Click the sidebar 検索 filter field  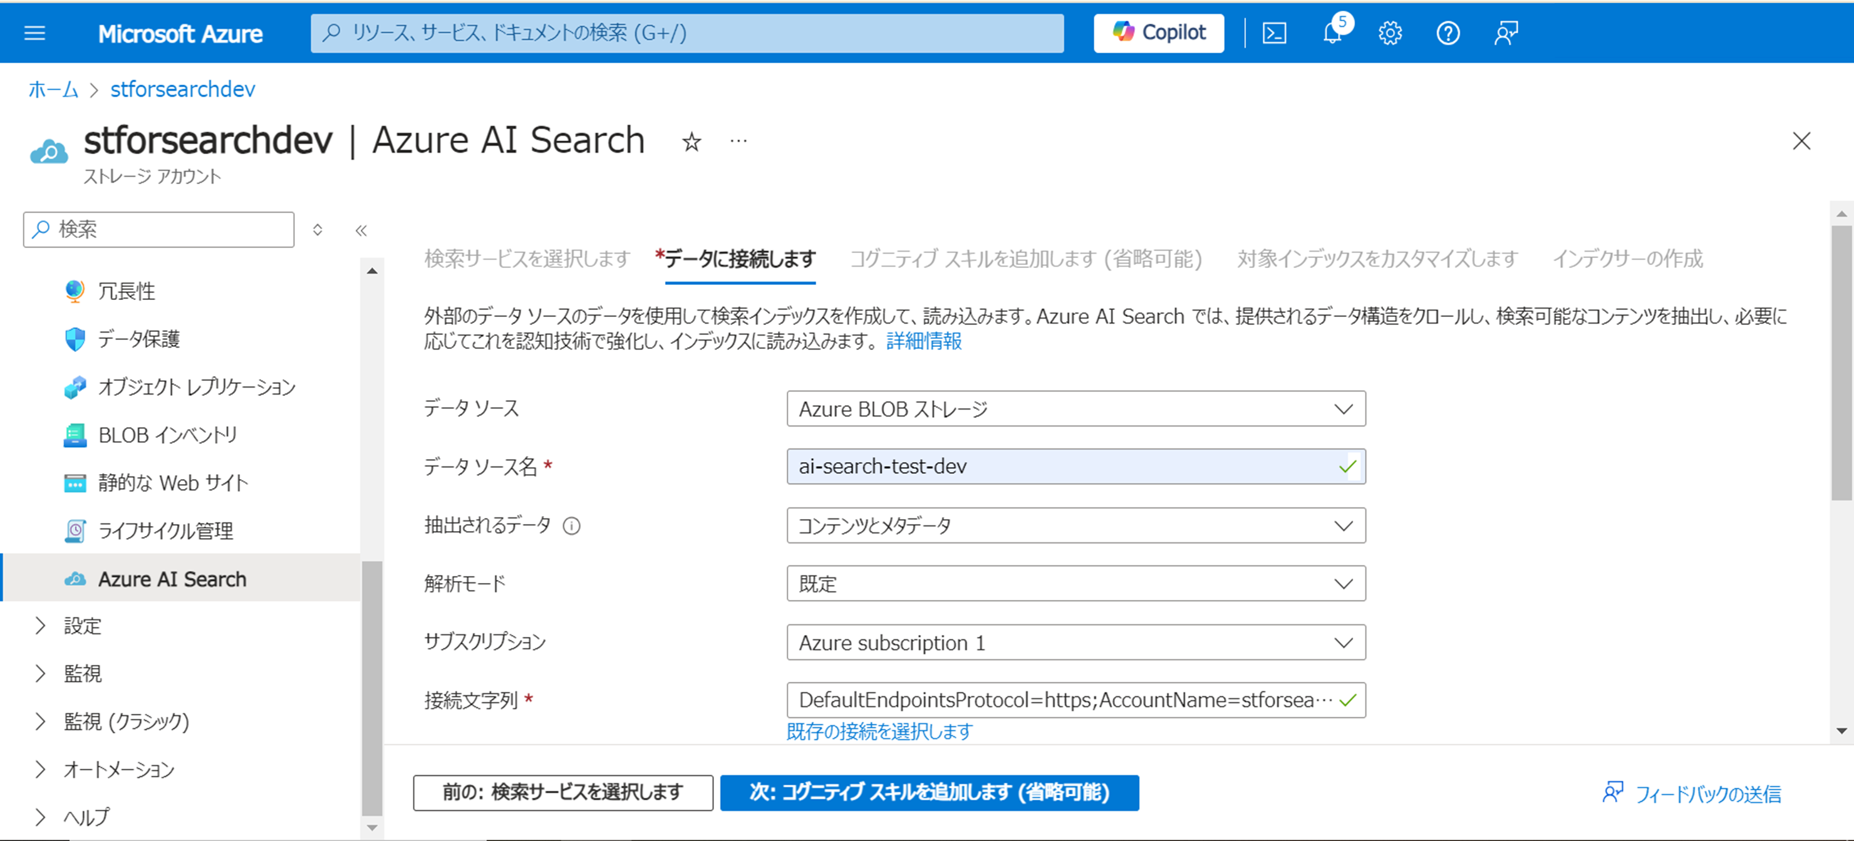coord(158,229)
